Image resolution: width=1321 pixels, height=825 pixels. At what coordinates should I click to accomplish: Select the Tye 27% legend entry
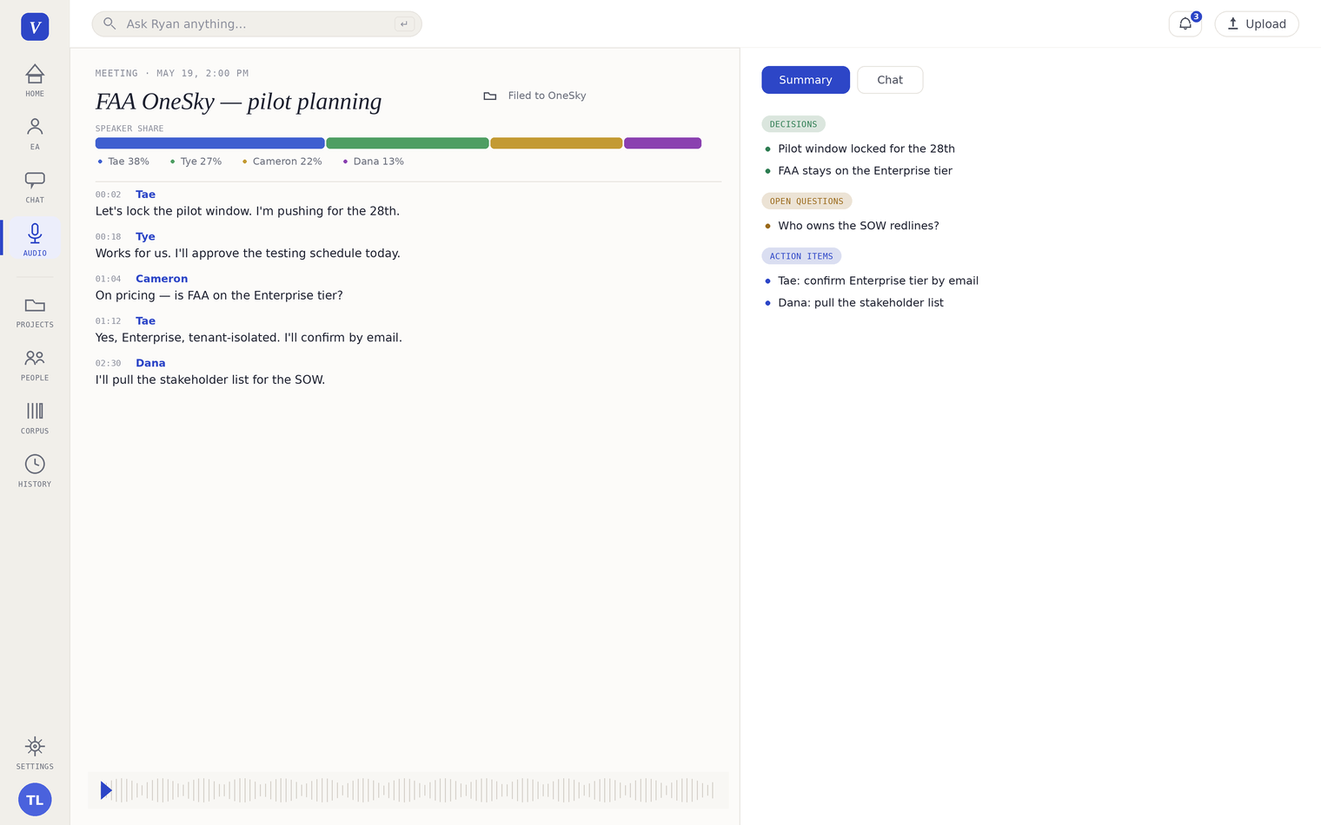coord(196,162)
